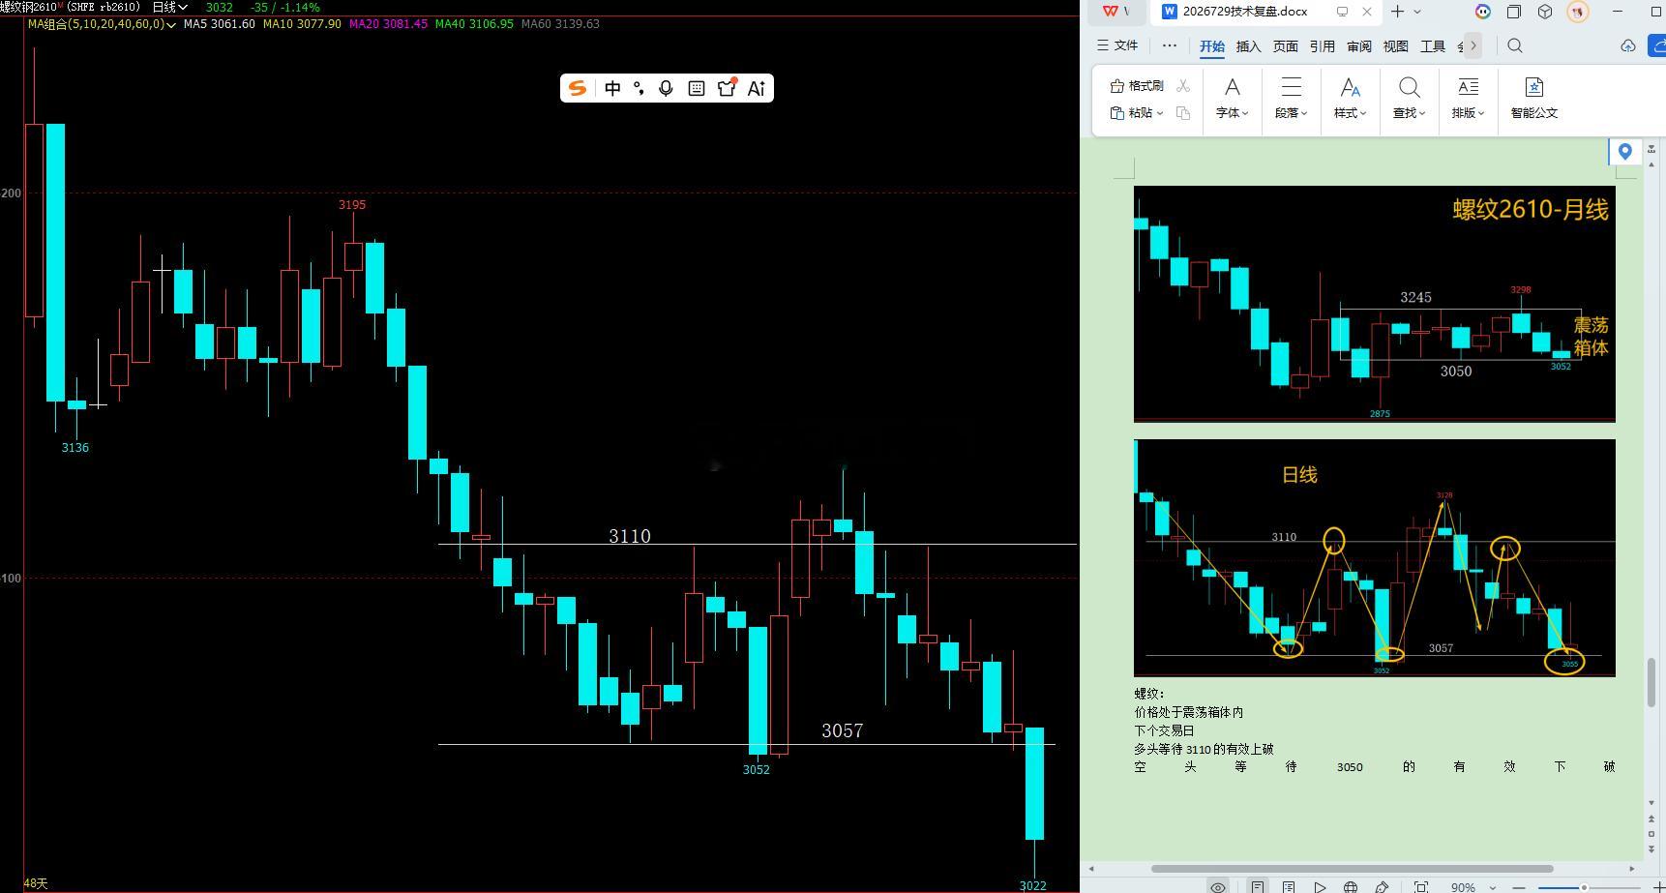Show more ribbon tabs with right chevron
Viewport: 1666px width, 893px height.
[x=1473, y=45]
